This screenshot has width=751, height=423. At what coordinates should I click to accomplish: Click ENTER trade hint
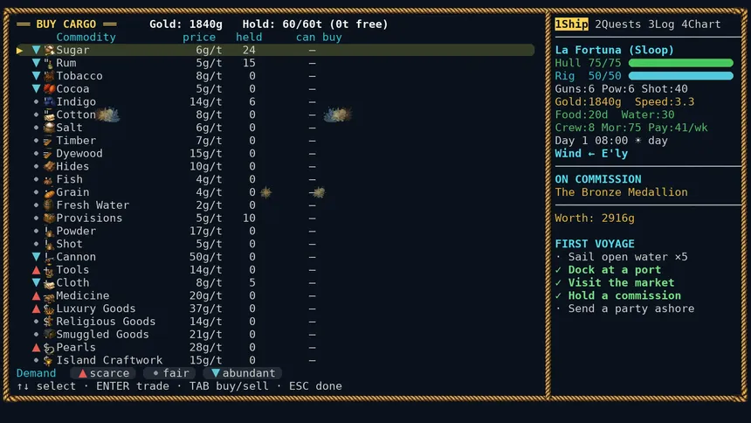[x=133, y=386]
